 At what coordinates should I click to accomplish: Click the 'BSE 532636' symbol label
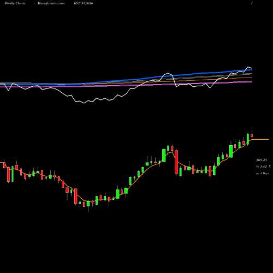click(84, 3)
